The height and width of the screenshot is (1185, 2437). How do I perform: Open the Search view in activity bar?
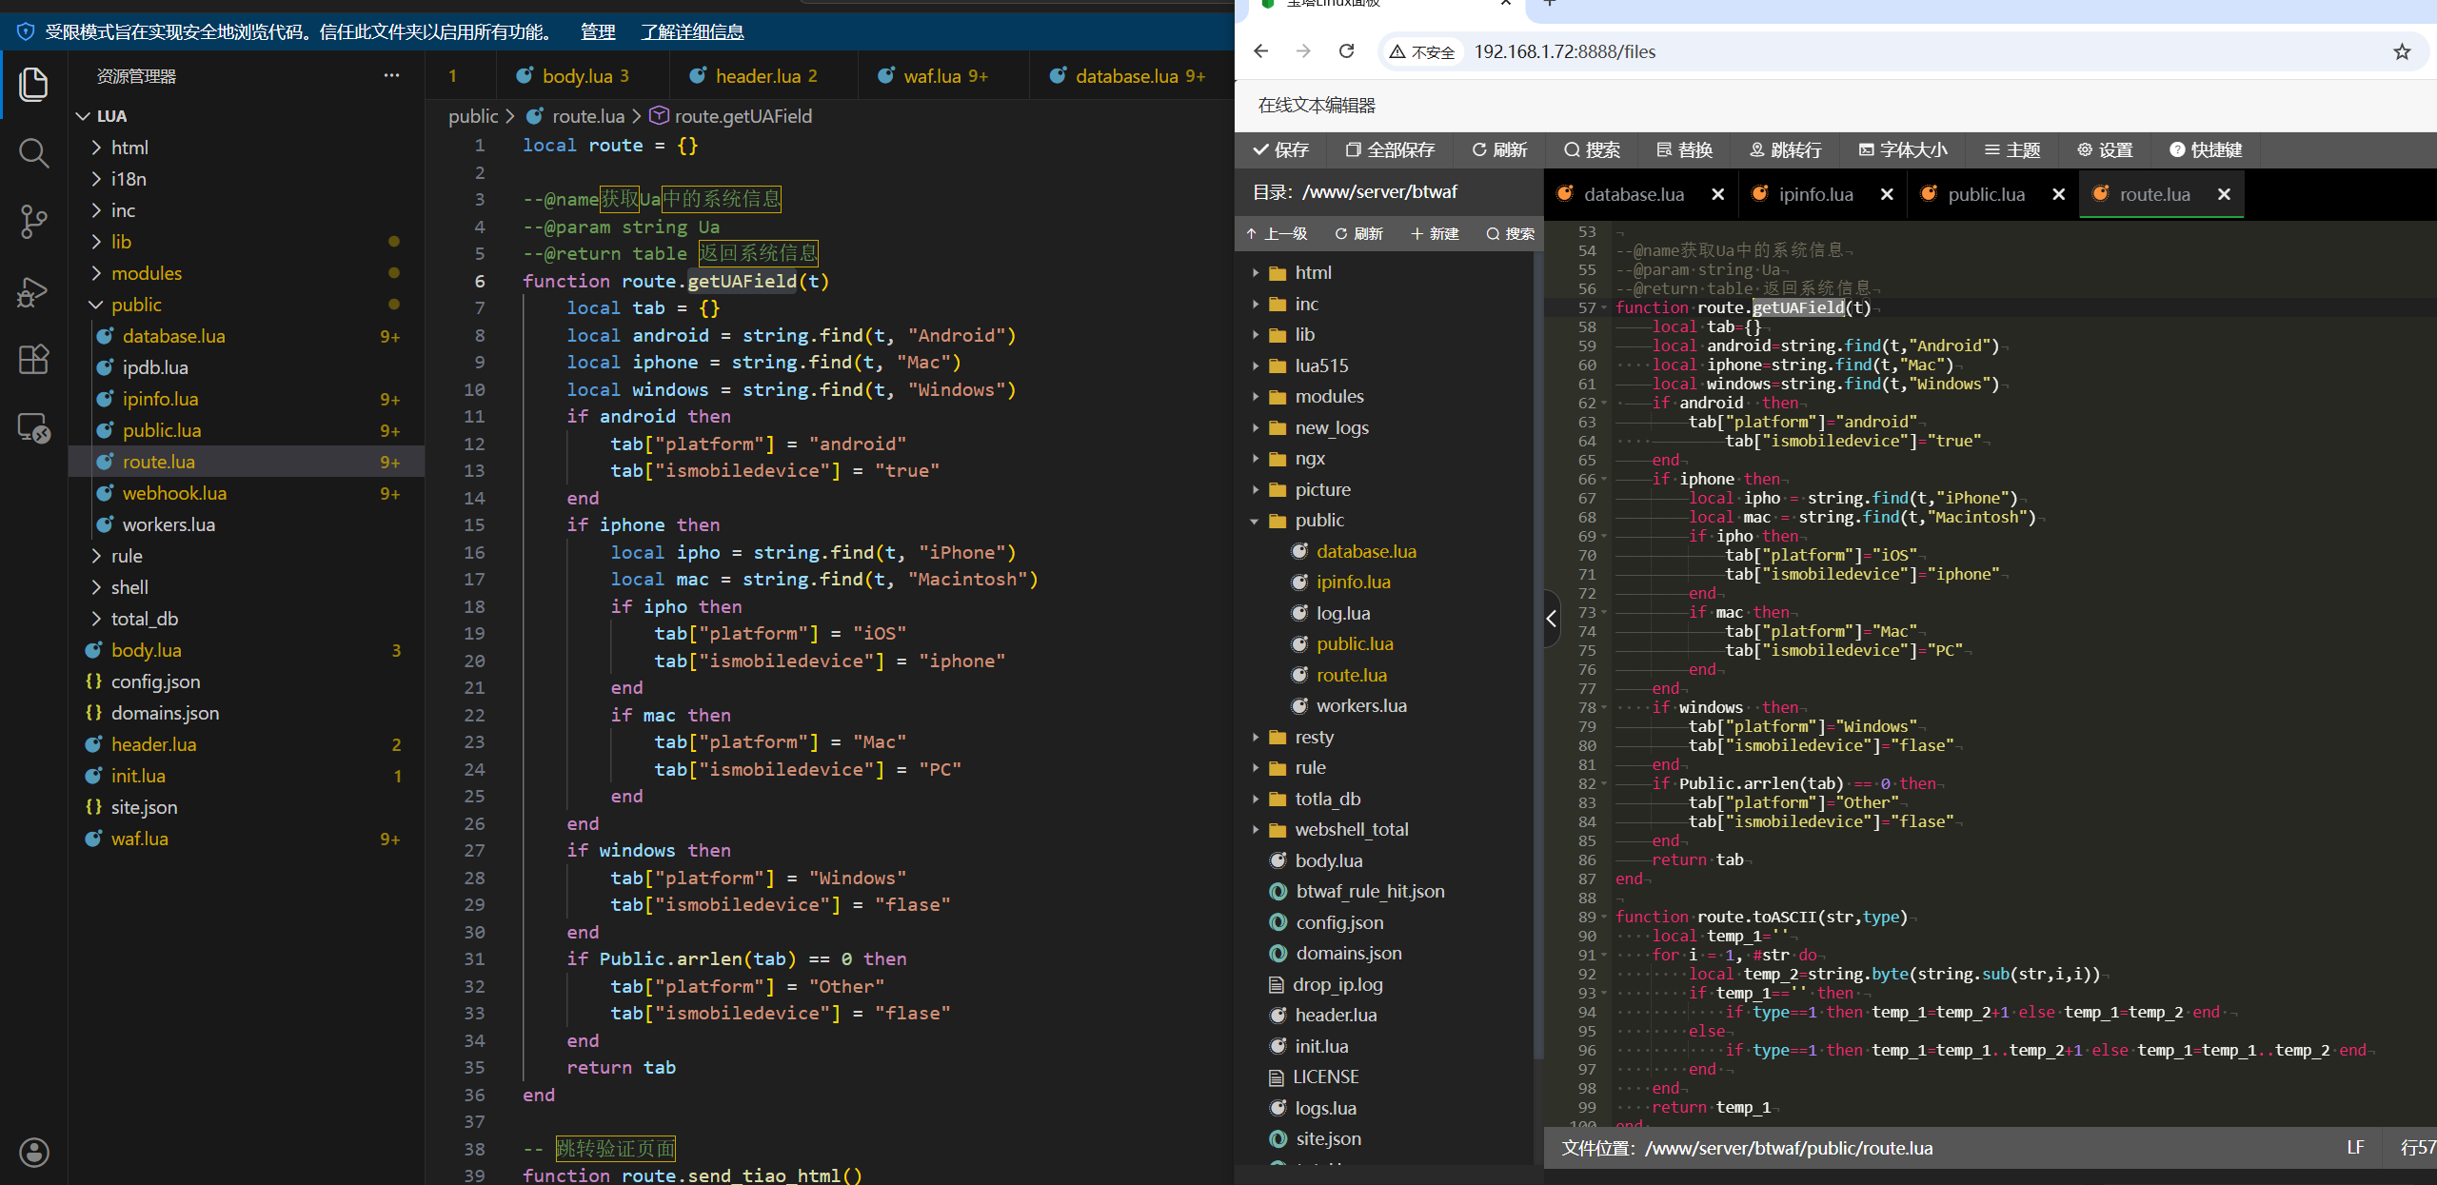pos(34,152)
